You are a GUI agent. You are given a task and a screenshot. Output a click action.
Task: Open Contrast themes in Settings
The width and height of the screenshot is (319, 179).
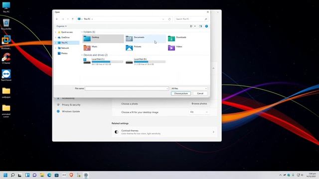[164, 132]
